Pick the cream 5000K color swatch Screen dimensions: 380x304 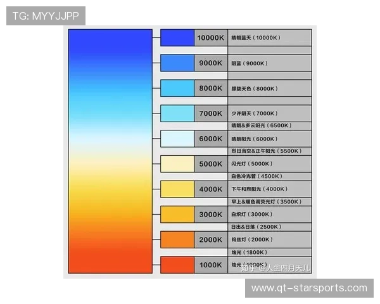click(x=177, y=164)
